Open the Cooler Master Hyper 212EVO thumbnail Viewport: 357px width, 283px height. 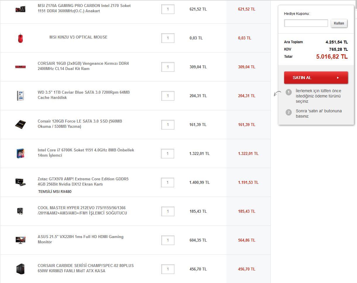[x=20, y=211]
